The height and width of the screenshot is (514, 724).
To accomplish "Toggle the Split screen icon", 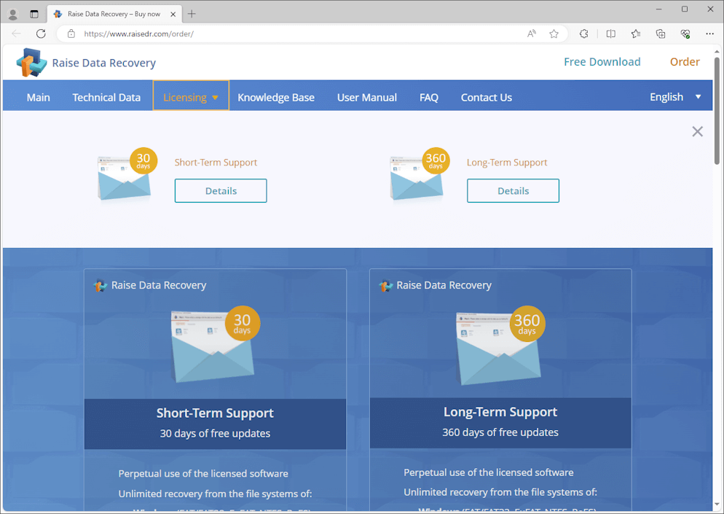I will [x=611, y=34].
